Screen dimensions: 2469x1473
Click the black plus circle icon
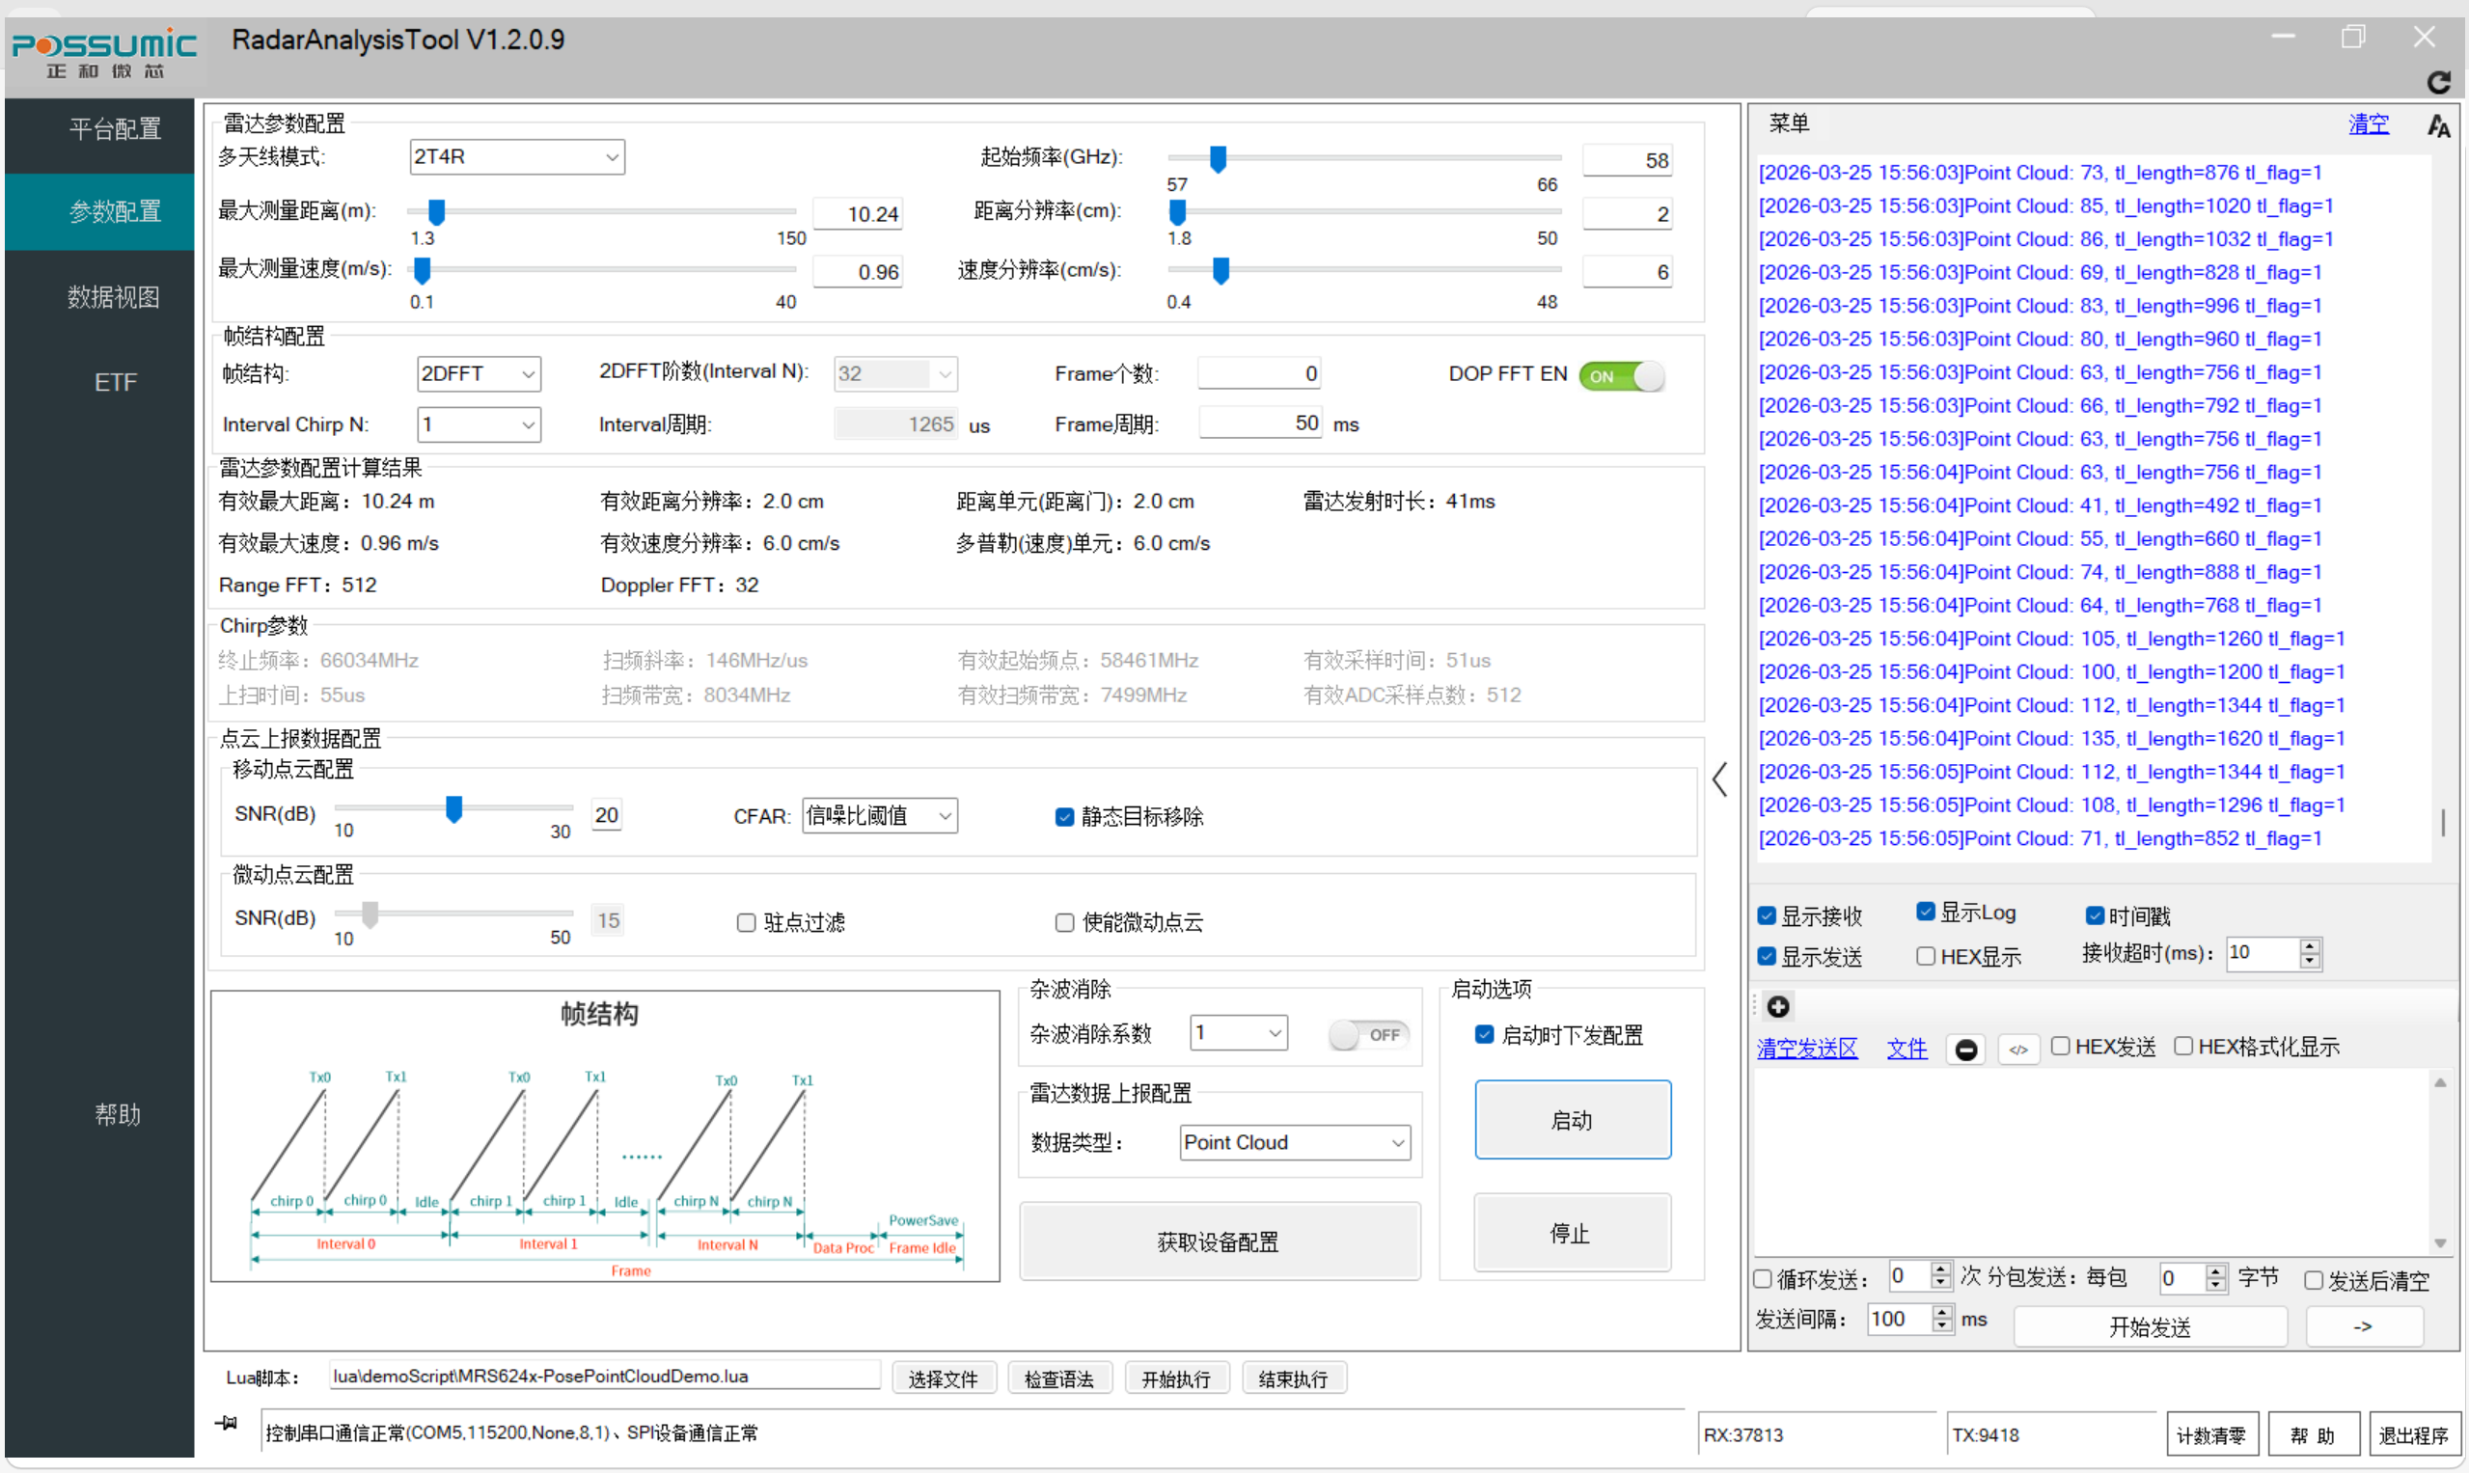coord(1778,1006)
